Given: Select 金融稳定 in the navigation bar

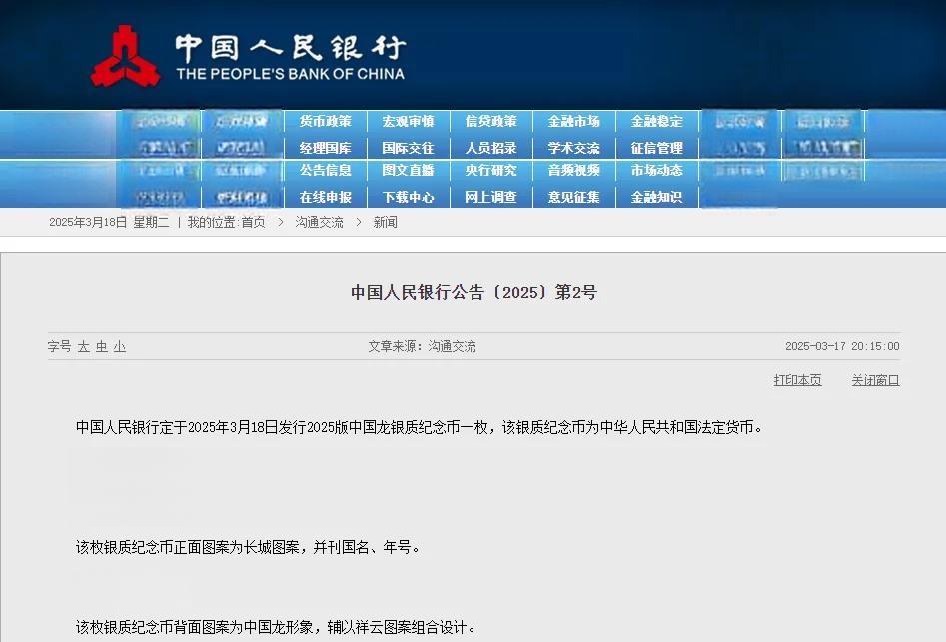Looking at the screenshot, I should click(657, 121).
